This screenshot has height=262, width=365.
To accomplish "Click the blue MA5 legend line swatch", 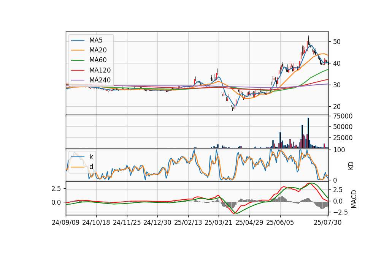I will click(x=78, y=40).
